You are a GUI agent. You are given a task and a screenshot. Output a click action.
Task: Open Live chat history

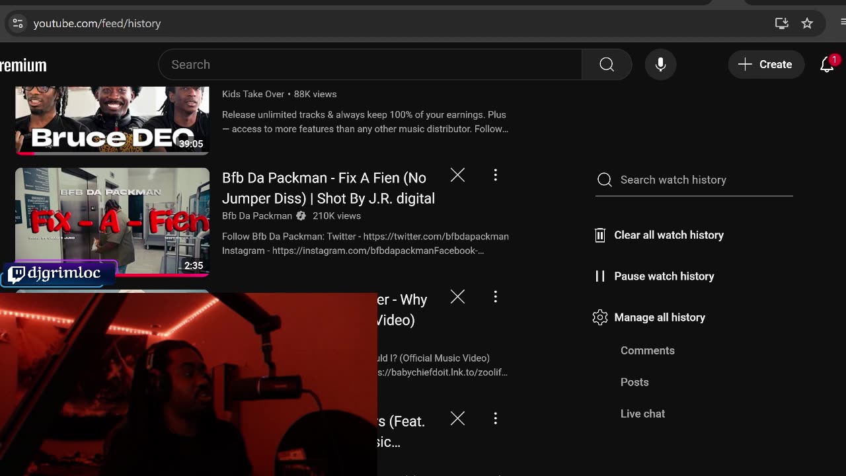(642, 414)
